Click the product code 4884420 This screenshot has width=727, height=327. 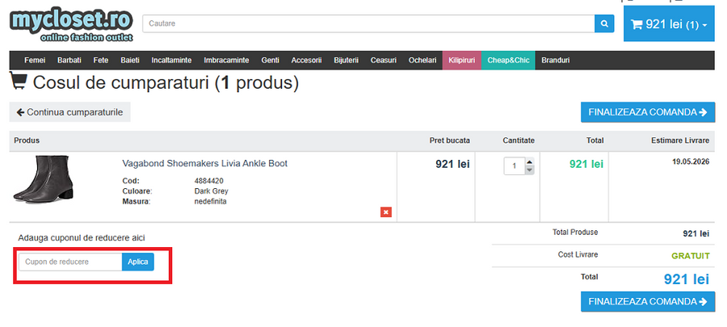209,181
